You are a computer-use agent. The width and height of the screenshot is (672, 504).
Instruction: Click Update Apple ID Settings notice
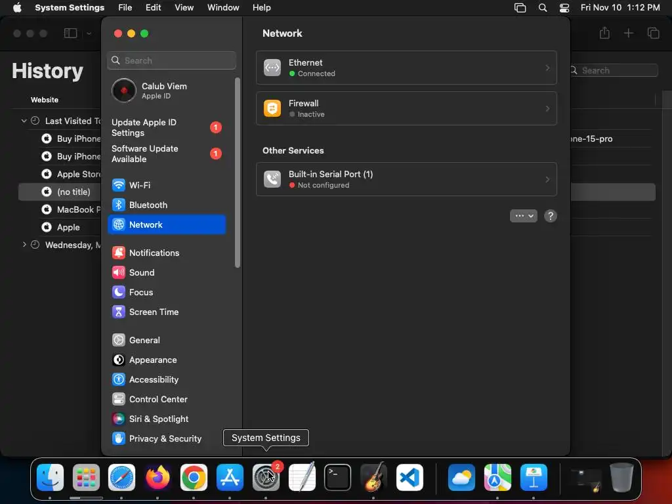(x=166, y=128)
